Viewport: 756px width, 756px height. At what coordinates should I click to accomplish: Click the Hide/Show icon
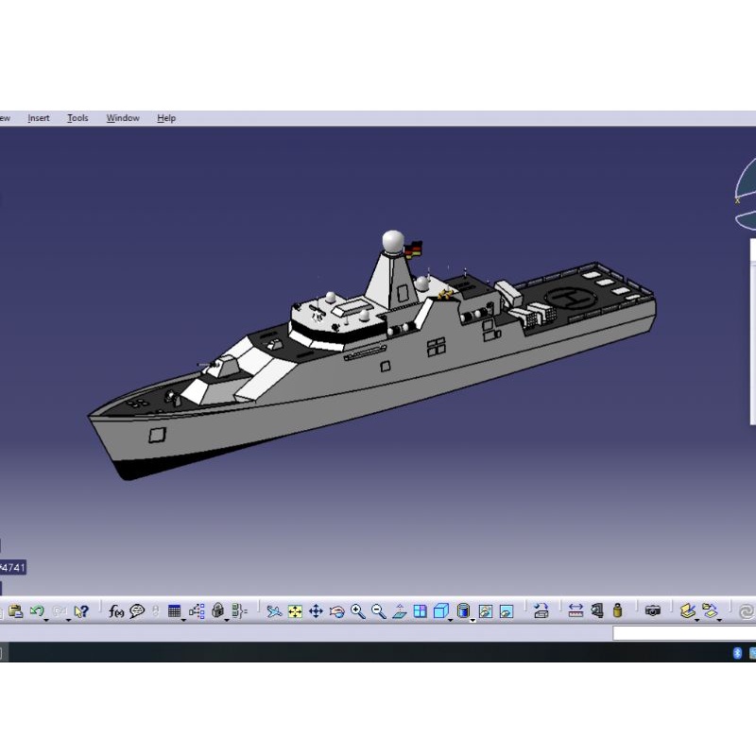pos(486,611)
